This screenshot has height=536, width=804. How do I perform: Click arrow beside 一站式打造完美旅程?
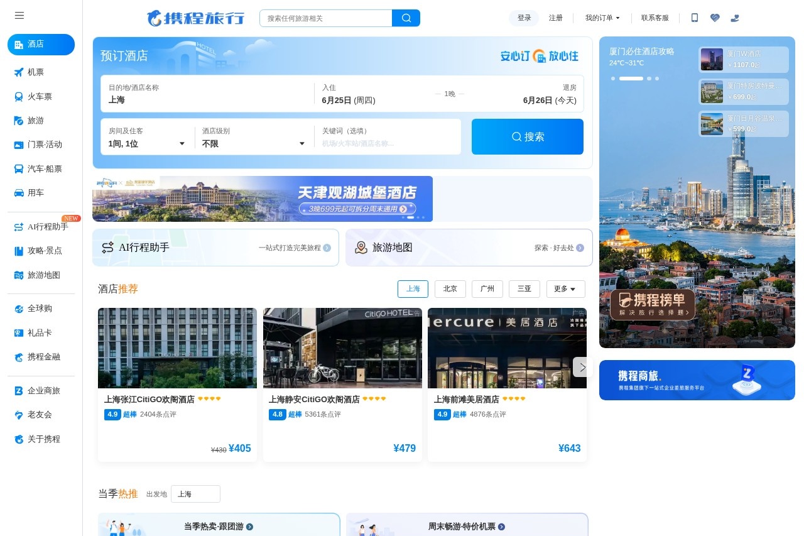[327, 248]
